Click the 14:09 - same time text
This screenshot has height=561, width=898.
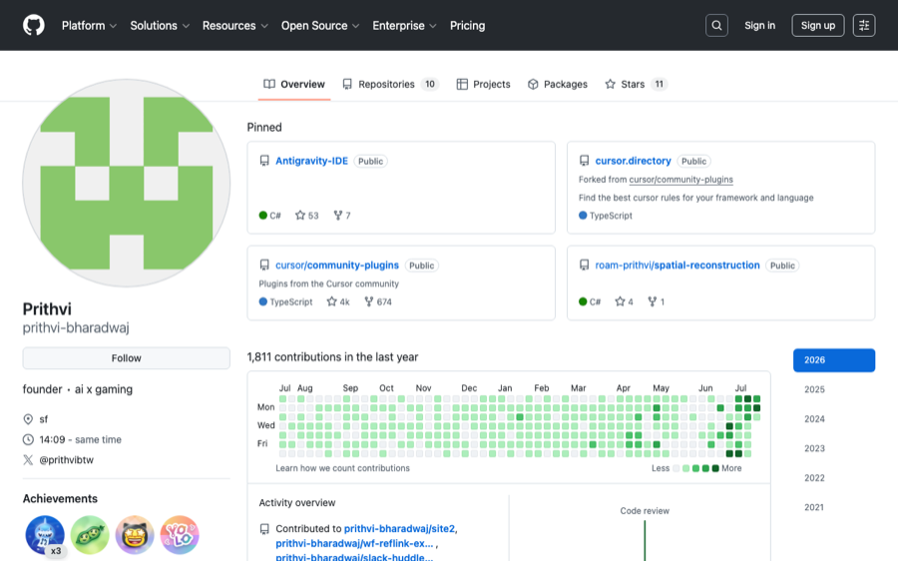point(80,439)
